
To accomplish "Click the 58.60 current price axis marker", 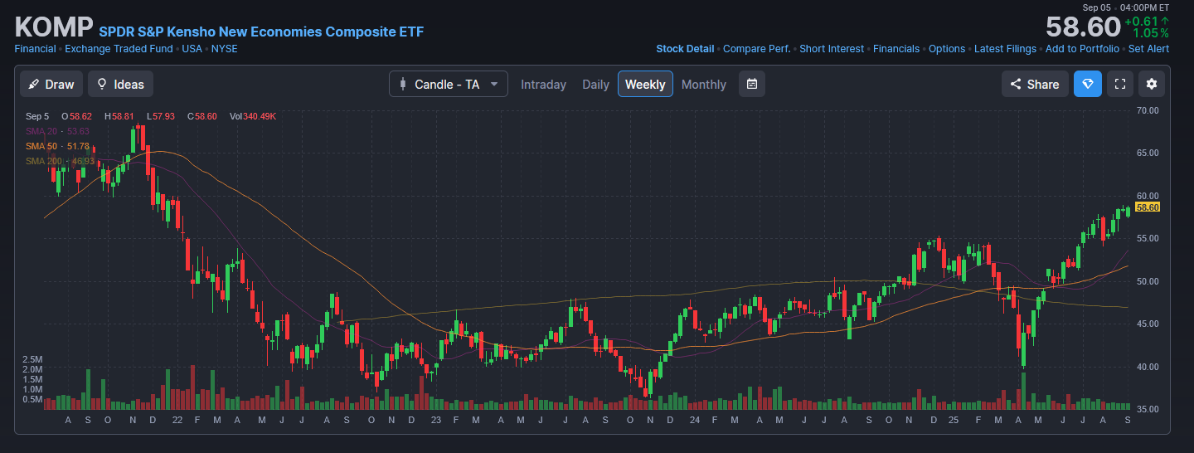I will coord(1148,207).
